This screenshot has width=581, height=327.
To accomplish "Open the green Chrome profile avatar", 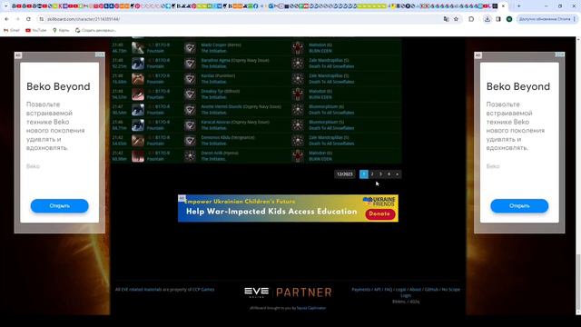I will click(x=509, y=19).
